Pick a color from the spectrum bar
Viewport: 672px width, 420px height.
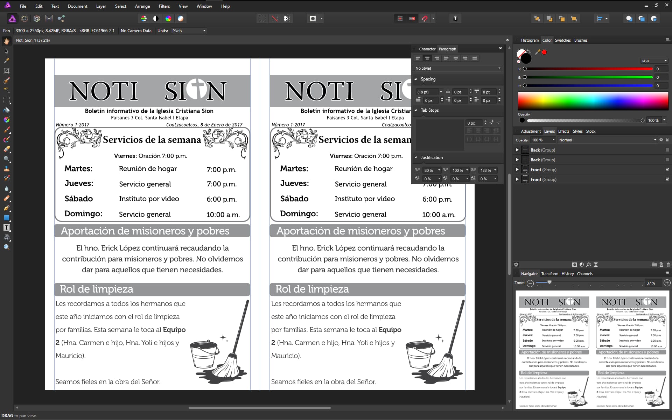point(593,101)
